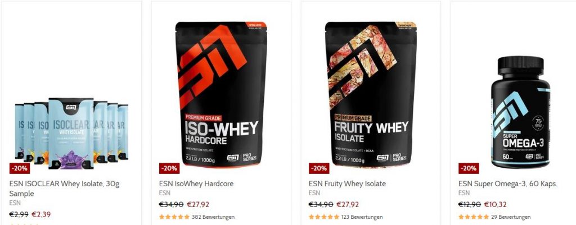The width and height of the screenshot is (576, 225).
Task: Open the ESN Super Omega-3, 60 Kaps. title
Action: (508, 183)
